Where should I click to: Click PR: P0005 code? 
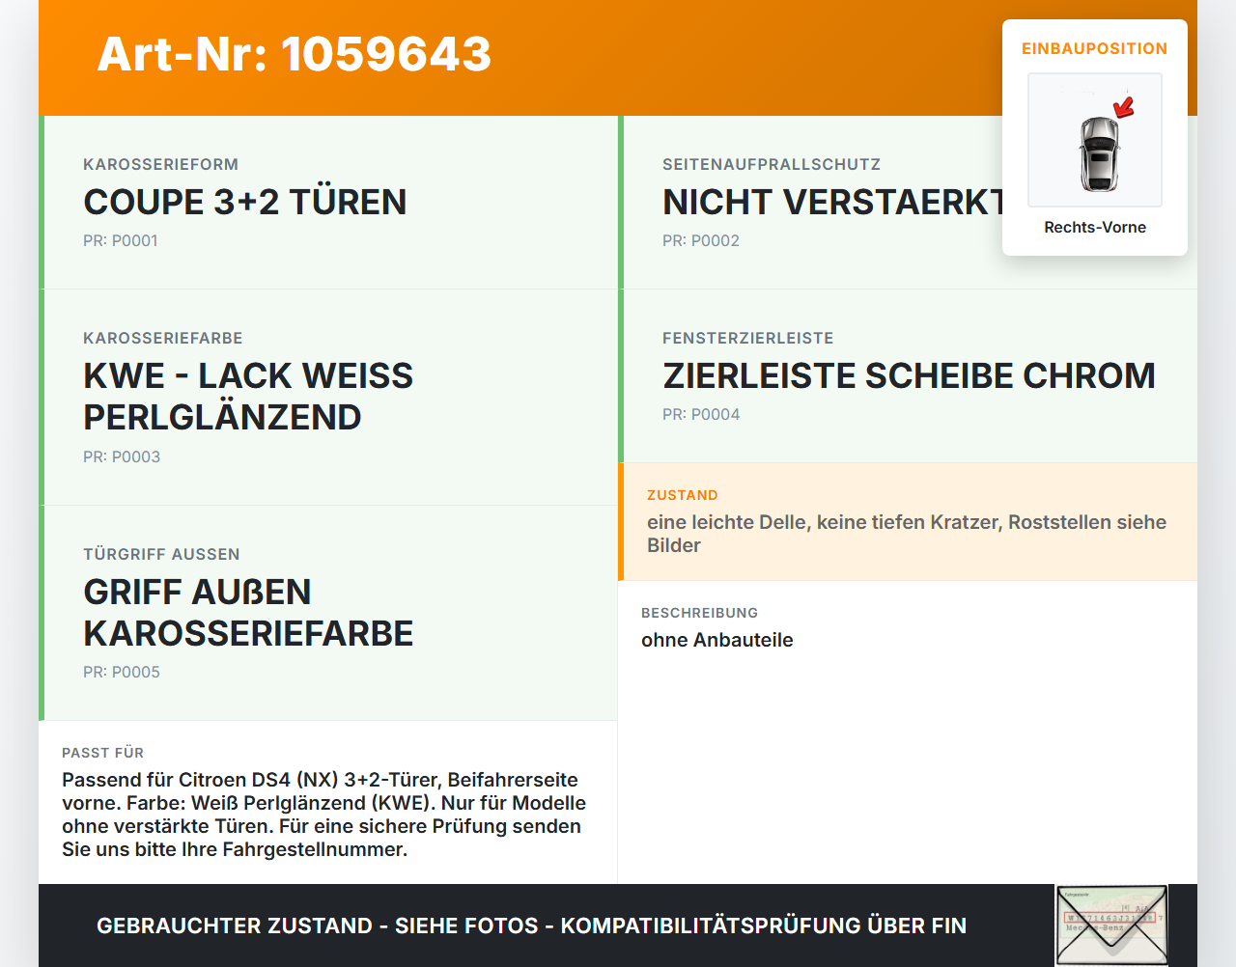[122, 672]
